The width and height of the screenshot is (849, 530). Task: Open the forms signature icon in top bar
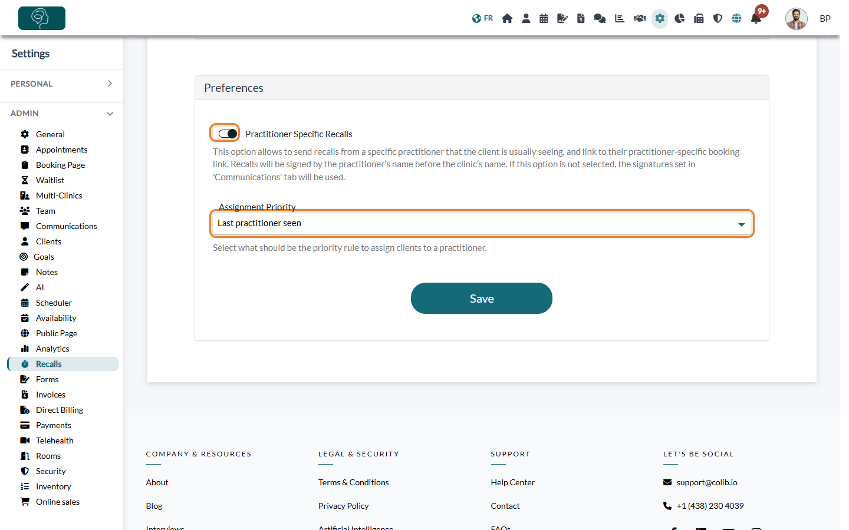point(562,18)
